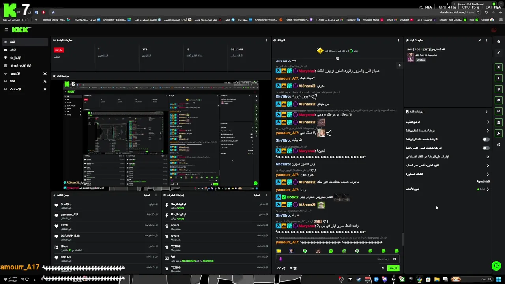Click the browser reload button
Viewport: 505px width, 284px height.
click(486, 12)
